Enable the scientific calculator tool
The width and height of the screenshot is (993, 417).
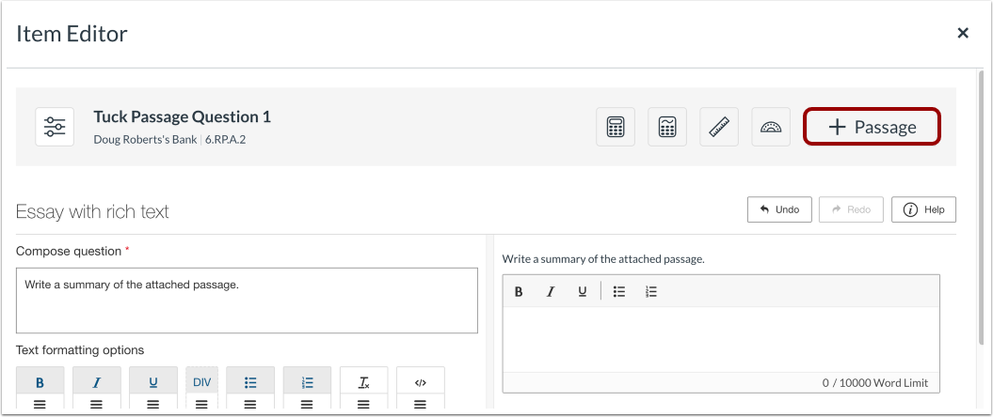pyautogui.click(x=667, y=127)
